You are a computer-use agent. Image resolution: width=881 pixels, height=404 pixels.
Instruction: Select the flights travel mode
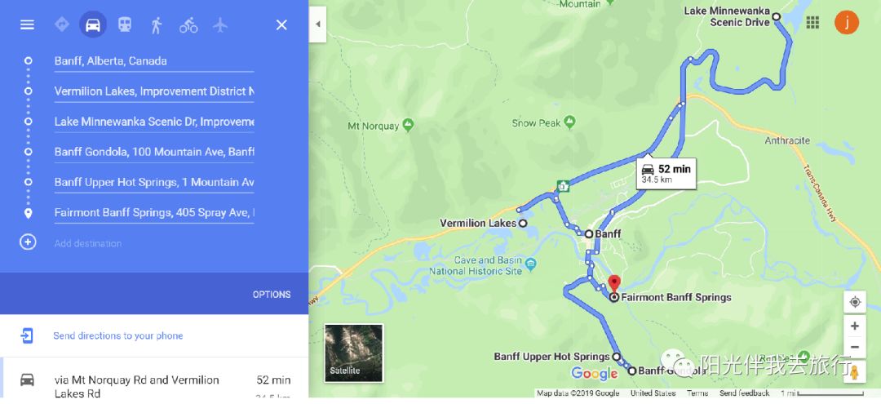(220, 24)
